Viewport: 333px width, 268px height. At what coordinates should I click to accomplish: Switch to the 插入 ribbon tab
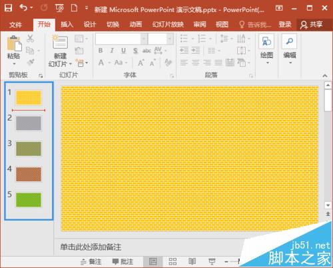click(x=67, y=24)
